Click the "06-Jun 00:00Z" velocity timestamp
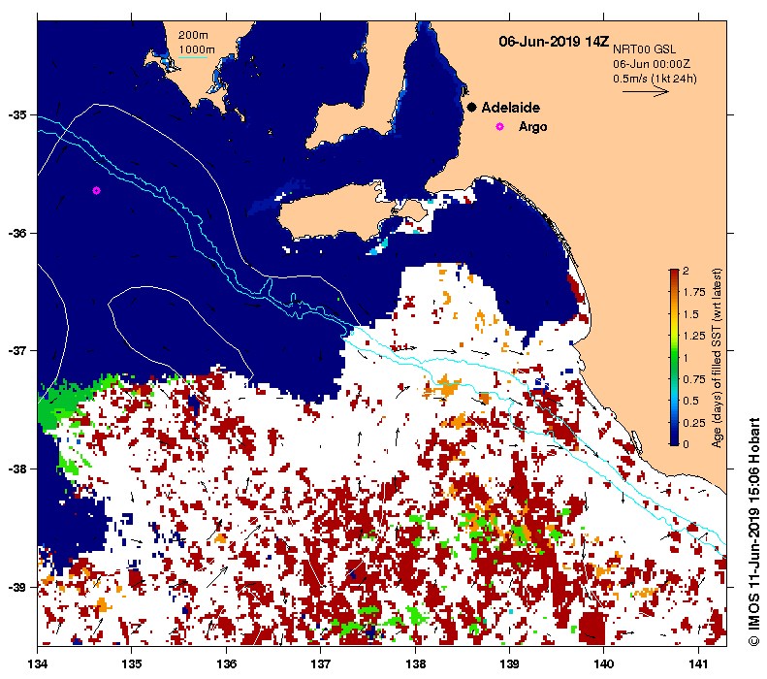 [652, 64]
